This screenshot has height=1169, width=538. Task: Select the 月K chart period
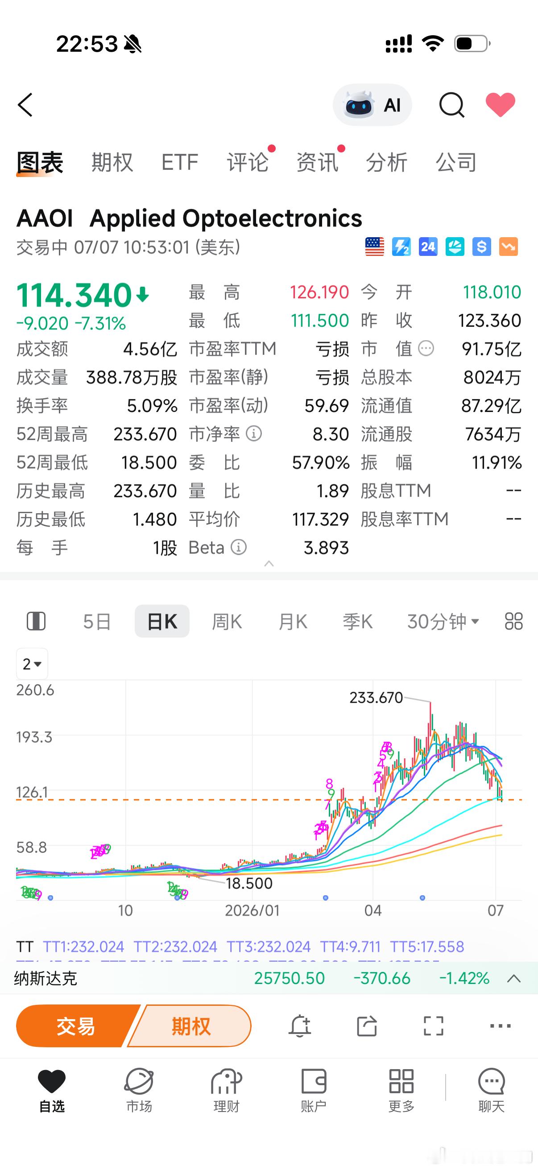coord(293,621)
